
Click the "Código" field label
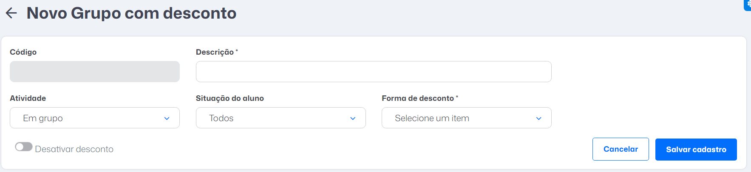23,52
